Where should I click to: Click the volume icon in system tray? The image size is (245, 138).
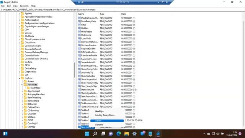(218, 134)
